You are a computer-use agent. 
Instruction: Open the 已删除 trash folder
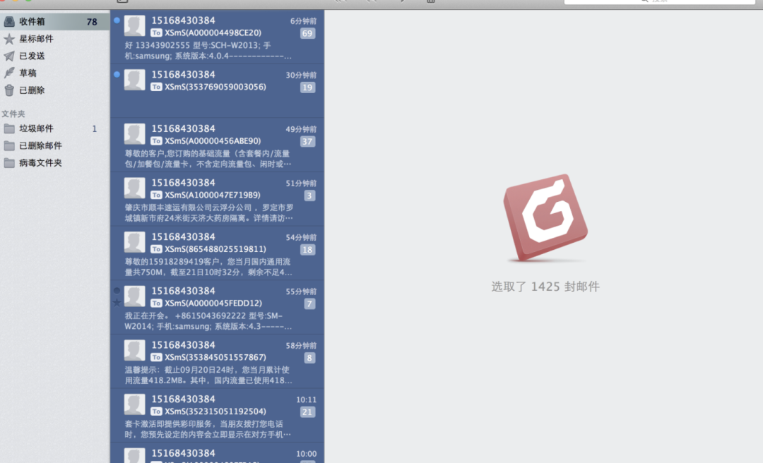54,90
